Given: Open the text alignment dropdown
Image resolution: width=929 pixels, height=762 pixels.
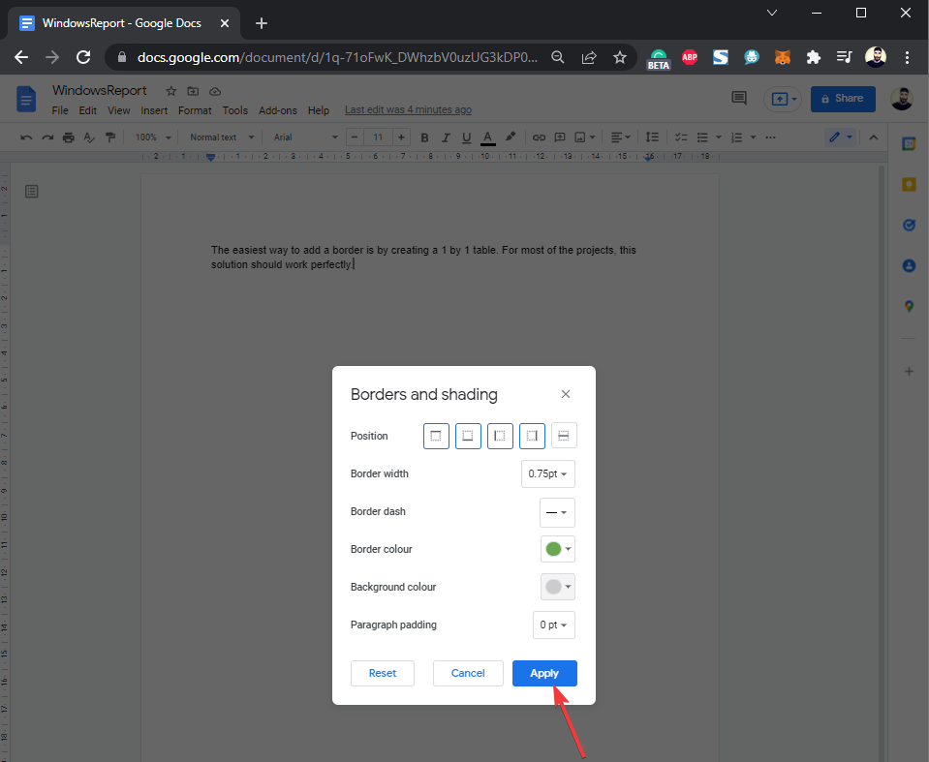Looking at the screenshot, I should (x=620, y=137).
